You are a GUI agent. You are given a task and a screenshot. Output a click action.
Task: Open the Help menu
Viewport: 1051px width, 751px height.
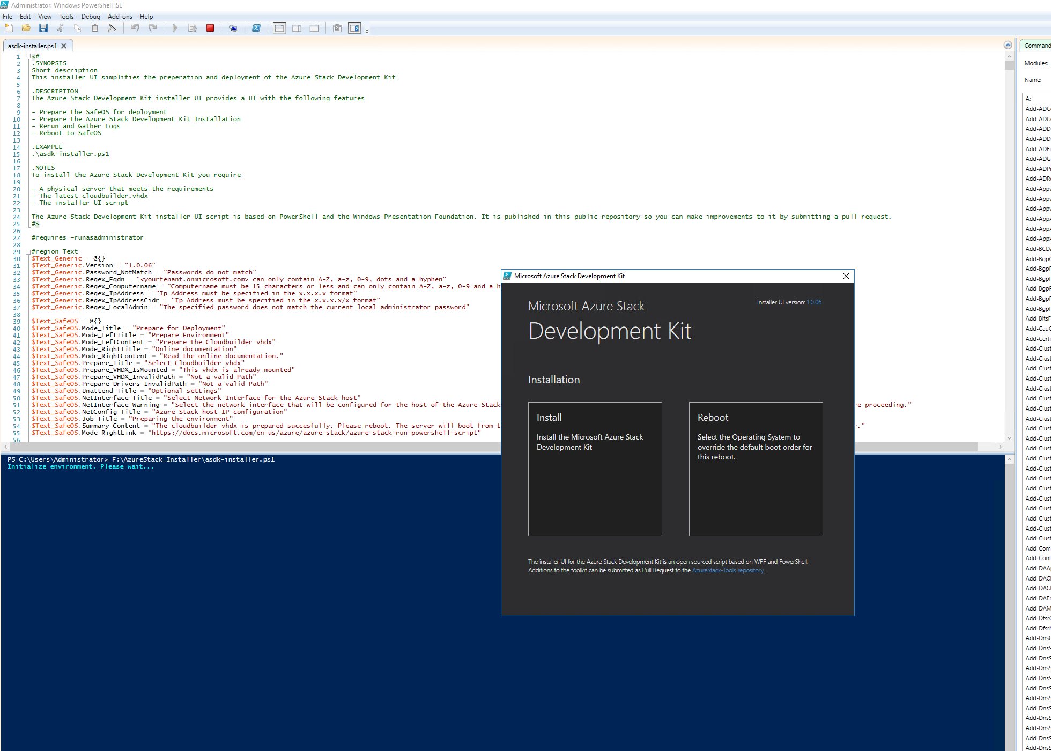[x=146, y=17]
